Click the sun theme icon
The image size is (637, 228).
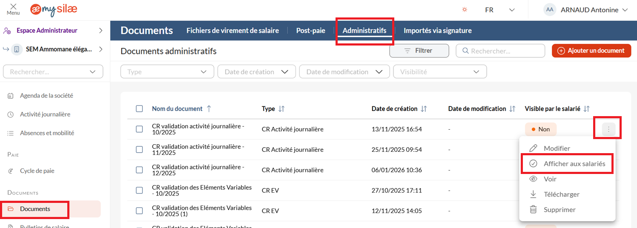click(x=465, y=10)
